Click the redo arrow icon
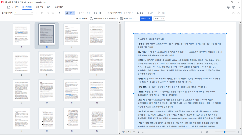 point(239,13)
